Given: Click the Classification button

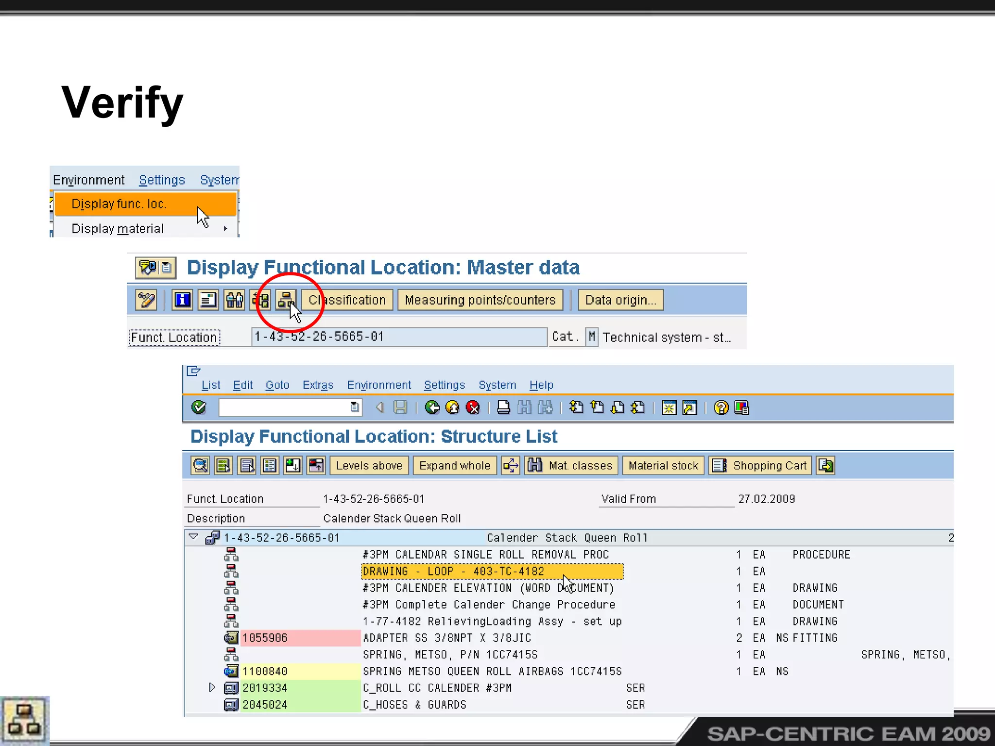Looking at the screenshot, I should 347,300.
